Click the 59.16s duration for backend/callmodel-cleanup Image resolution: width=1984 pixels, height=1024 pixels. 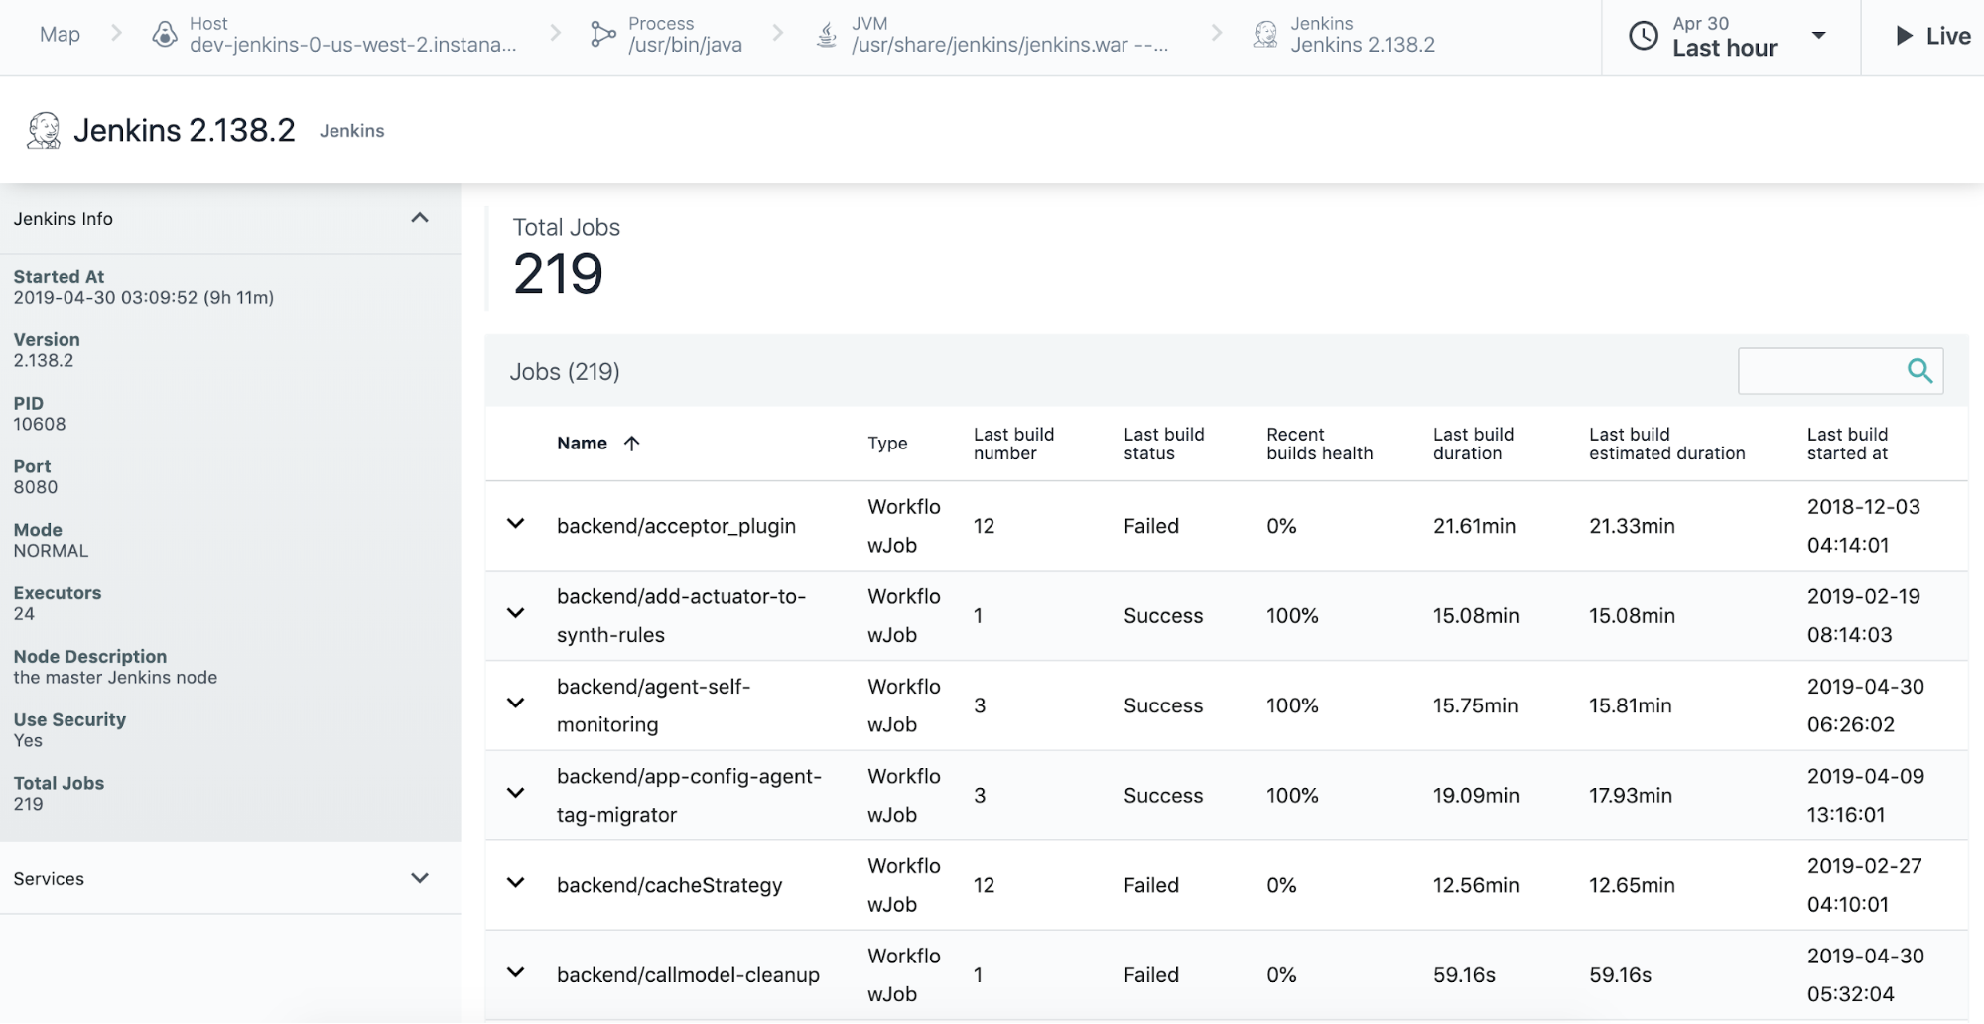[x=1464, y=975]
